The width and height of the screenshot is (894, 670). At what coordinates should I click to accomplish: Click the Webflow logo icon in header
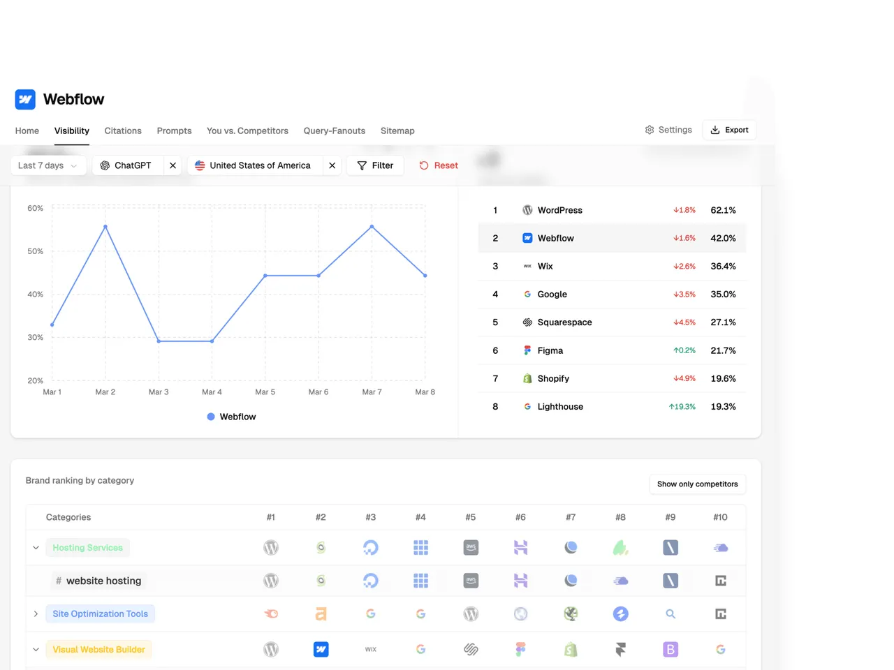[x=25, y=99]
